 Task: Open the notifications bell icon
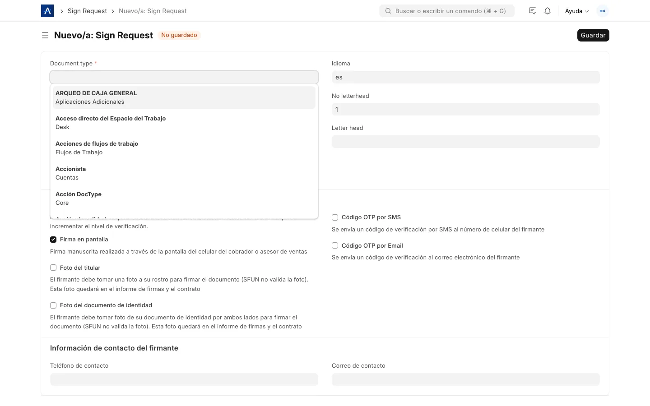coord(548,11)
